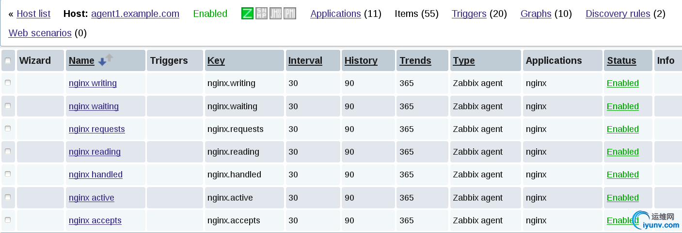Toggle Enabled status for nginx handled
Screen dimensions: 682x233
(x=623, y=175)
